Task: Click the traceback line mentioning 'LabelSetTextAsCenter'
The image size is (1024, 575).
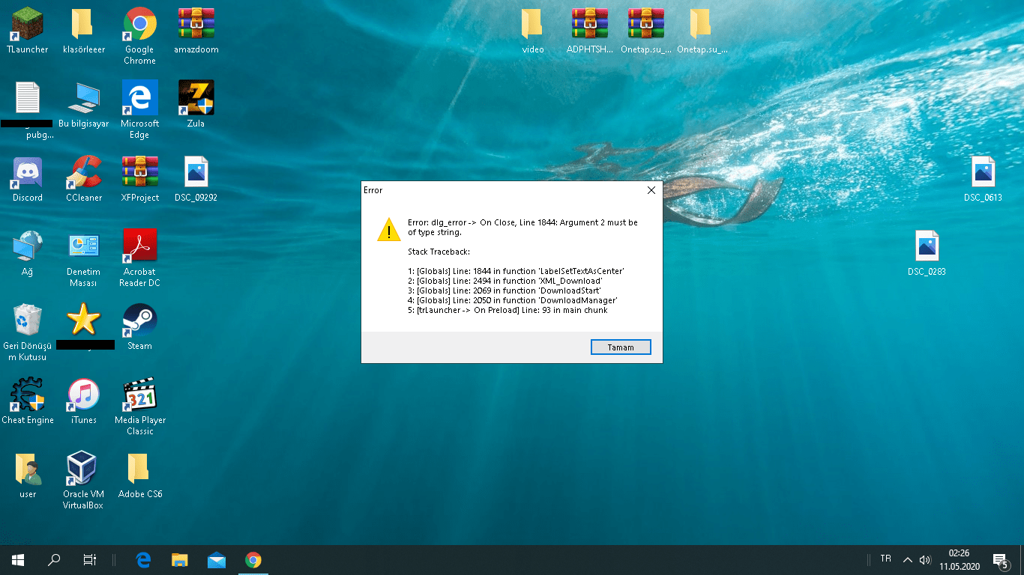Action: (516, 271)
